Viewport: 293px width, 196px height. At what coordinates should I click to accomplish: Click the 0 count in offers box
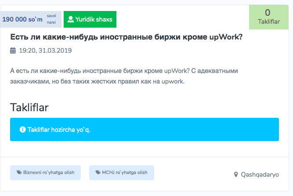point(268,12)
